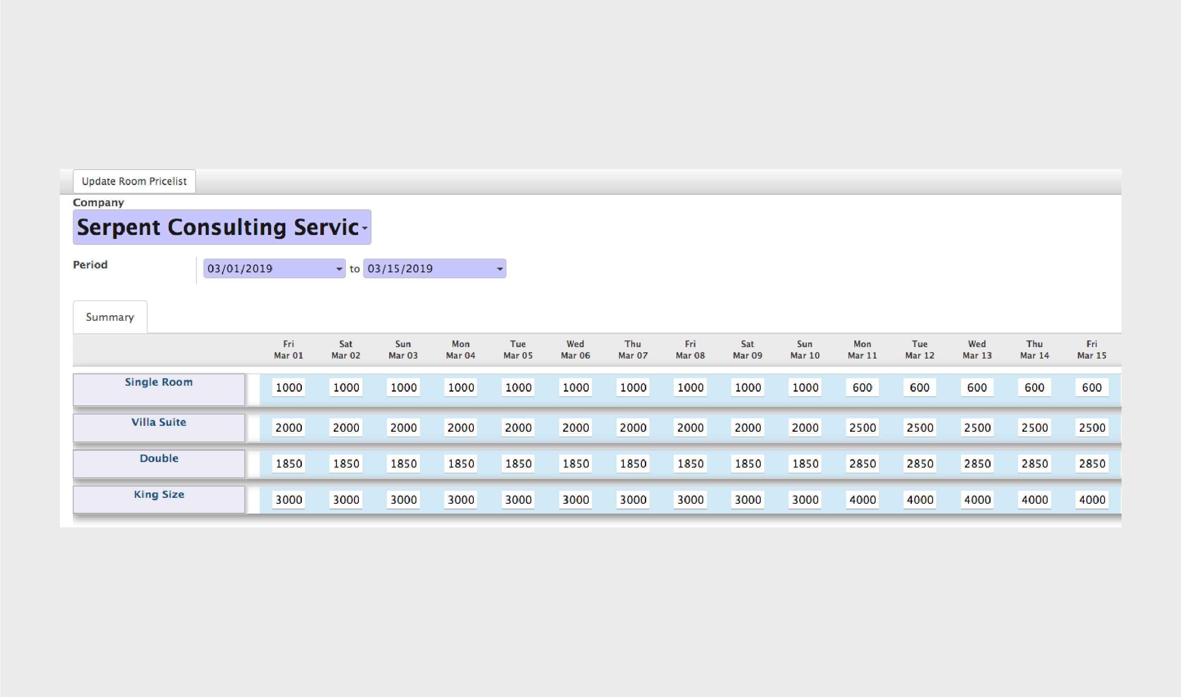Edit Villa Suite price for Mar 09

pyautogui.click(x=748, y=428)
